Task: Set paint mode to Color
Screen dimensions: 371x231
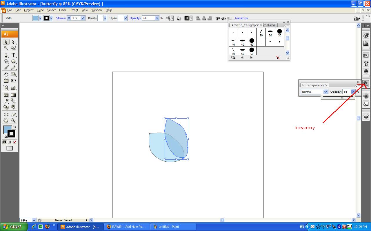Action: coord(5,142)
